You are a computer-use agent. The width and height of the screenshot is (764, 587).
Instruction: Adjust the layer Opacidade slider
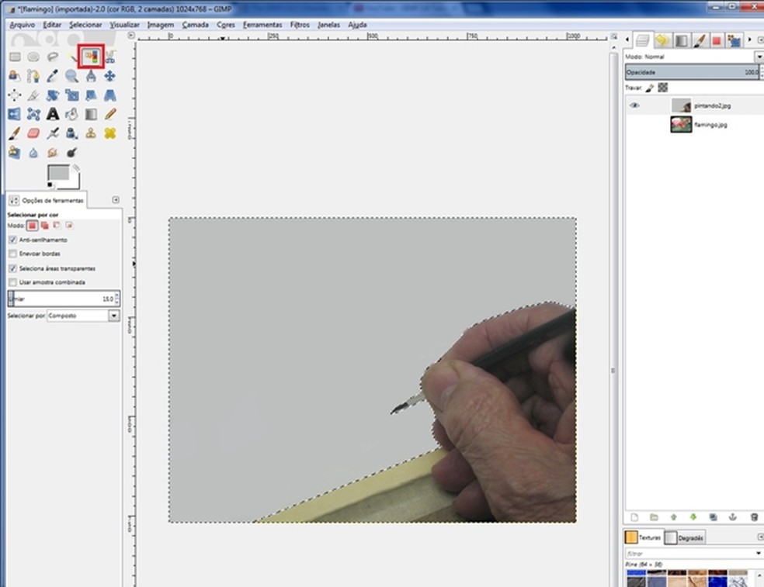coord(693,73)
